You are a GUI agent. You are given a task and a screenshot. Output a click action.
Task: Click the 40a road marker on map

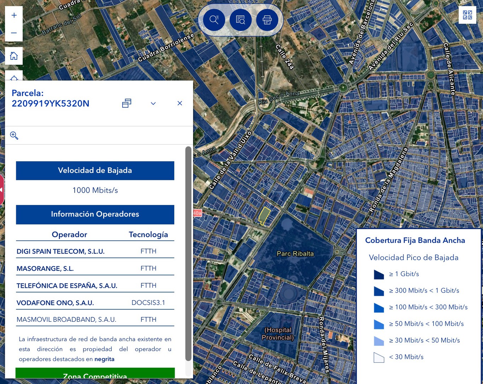(x=197, y=213)
